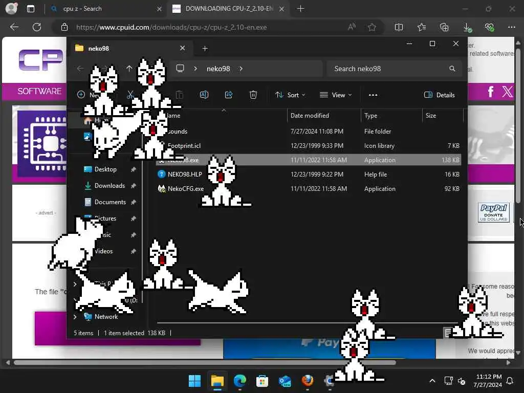Click chevron before neko98 in address bar
Image resolution: width=524 pixels, height=393 pixels.
[195, 69]
